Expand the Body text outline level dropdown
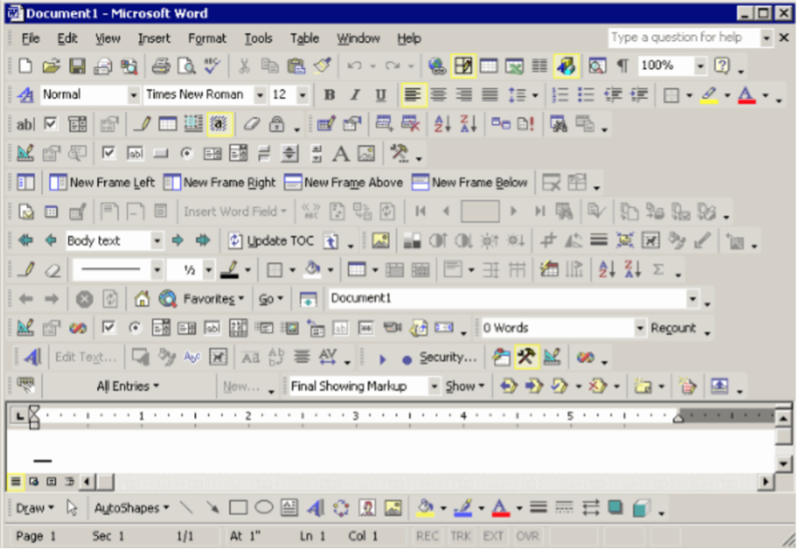 click(158, 241)
